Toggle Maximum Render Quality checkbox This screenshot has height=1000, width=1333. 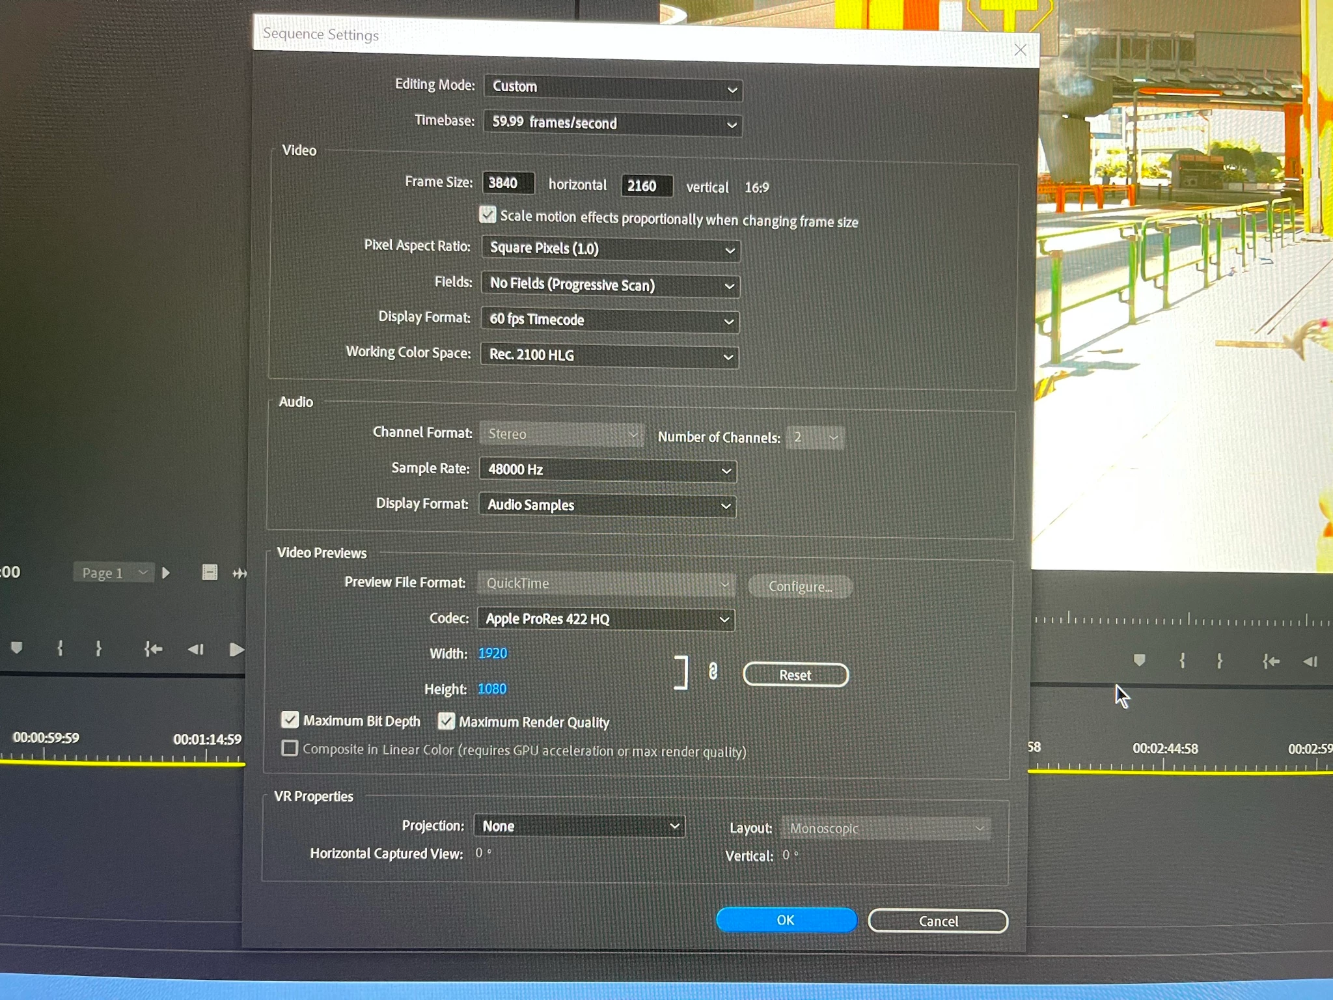point(446,721)
